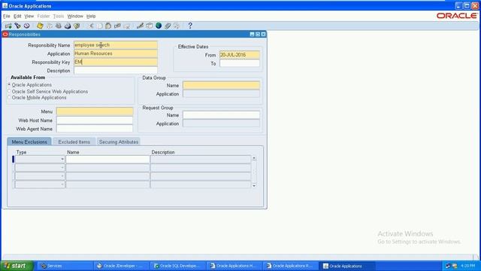Switch to Oracle Applications R... taskbar button
Screen dimensions: 481x271
tap(291, 266)
